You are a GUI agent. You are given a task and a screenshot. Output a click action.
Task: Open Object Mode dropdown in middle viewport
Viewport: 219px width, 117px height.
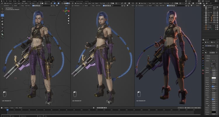click(79, 3)
